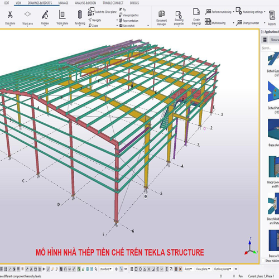Click Perform numbering

(218, 12)
